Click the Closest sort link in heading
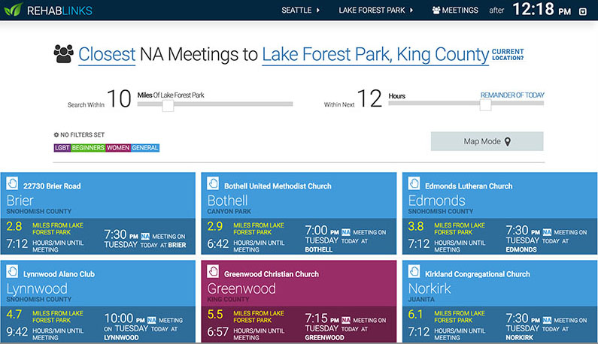This screenshot has height=344, width=598. click(107, 54)
